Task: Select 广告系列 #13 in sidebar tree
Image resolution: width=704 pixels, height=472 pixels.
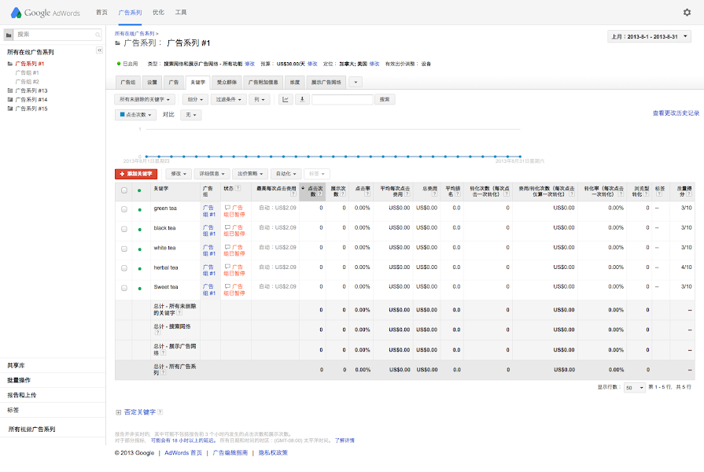Action: (31, 90)
